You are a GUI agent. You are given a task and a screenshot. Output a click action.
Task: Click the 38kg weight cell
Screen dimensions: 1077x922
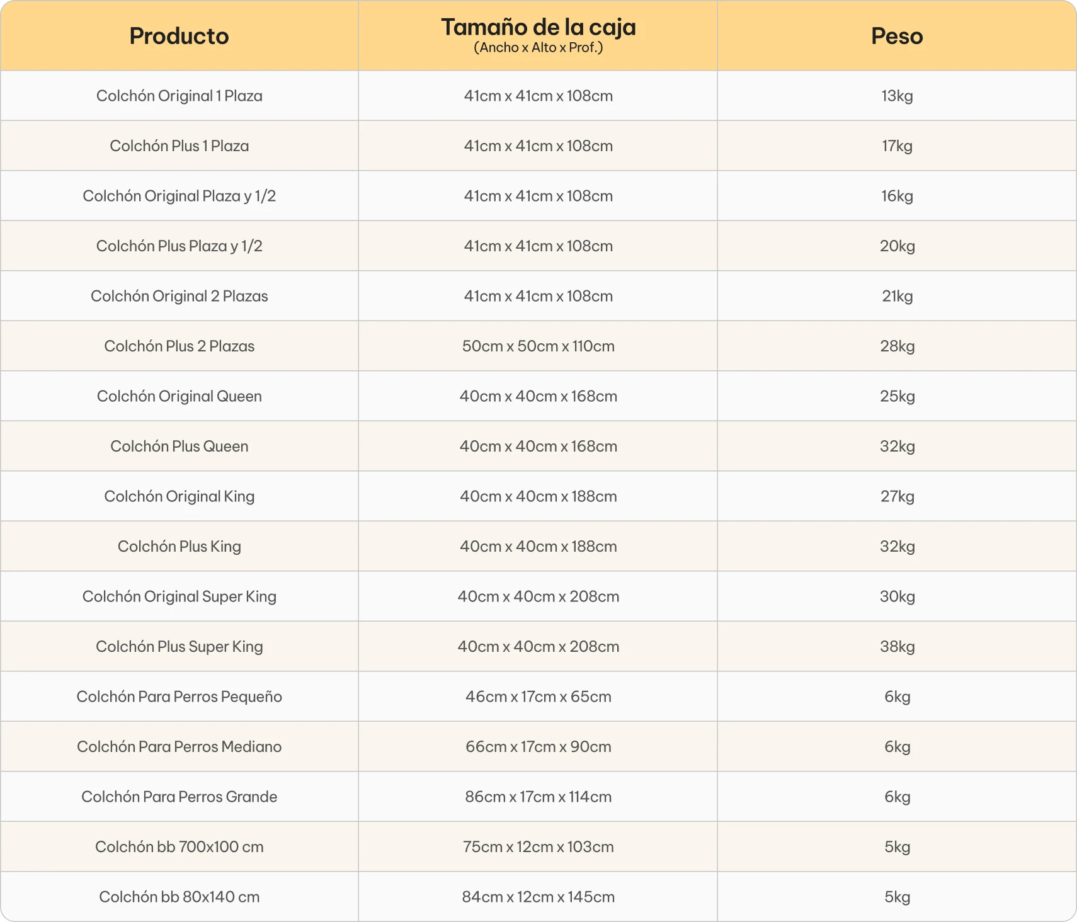pyautogui.click(x=897, y=647)
